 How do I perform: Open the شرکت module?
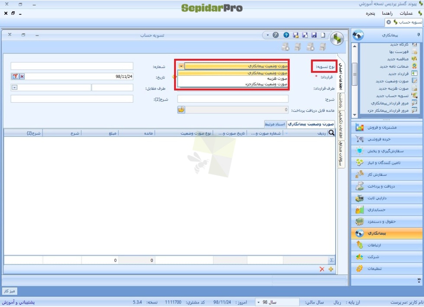click(x=387, y=257)
